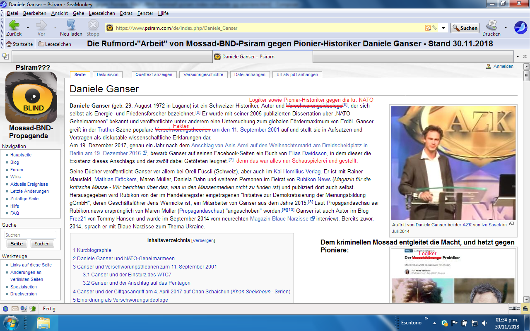Open the Datei anhängen tab

point(250,74)
